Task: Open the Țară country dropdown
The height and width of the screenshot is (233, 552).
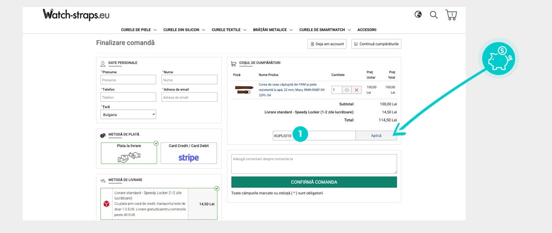Action: (128, 115)
